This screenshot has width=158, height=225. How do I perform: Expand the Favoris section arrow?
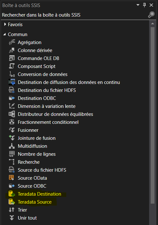[5, 24]
